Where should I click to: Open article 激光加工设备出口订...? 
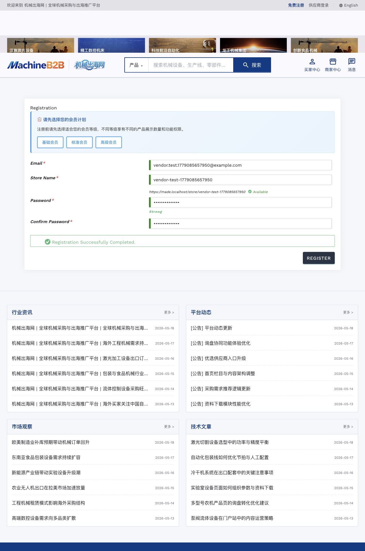[x=80, y=358]
